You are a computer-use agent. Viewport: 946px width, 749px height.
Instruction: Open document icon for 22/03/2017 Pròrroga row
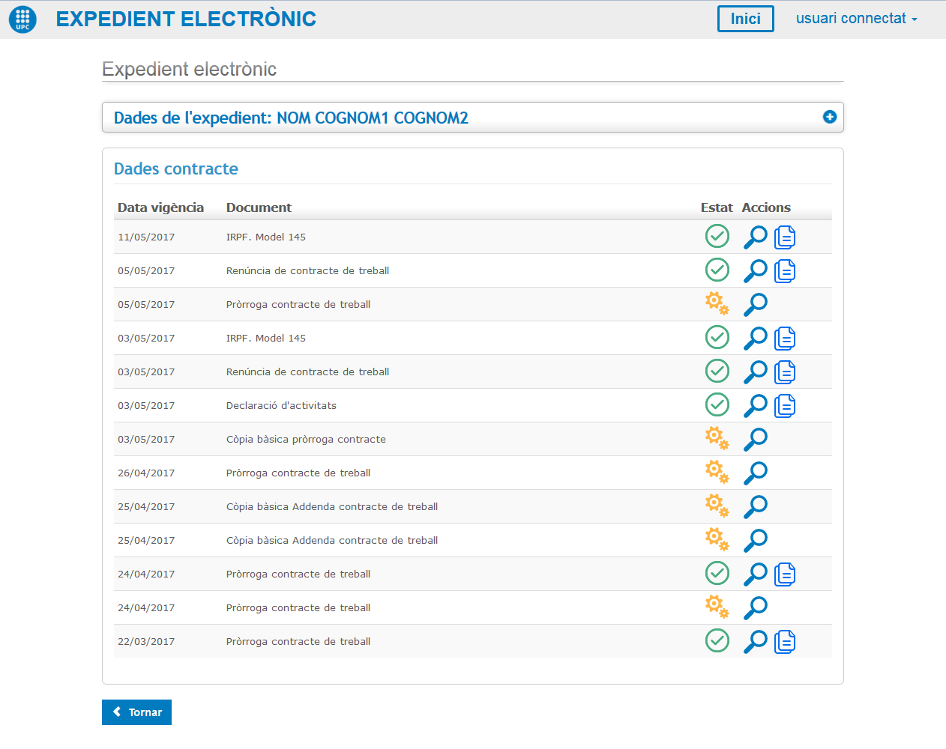[785, 641]
